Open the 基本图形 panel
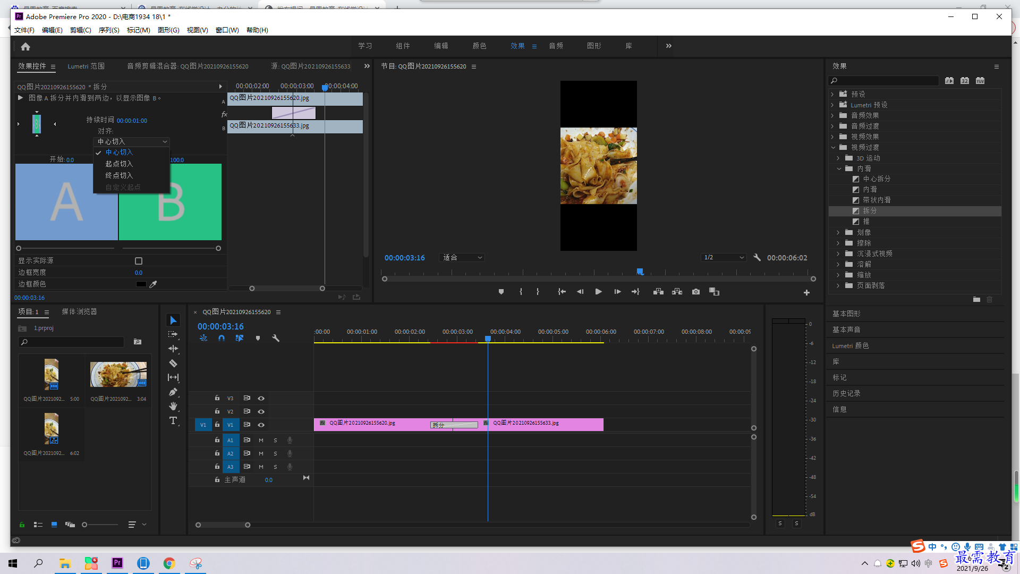This screenshot has height=574, width=1020. coord(846,314)
